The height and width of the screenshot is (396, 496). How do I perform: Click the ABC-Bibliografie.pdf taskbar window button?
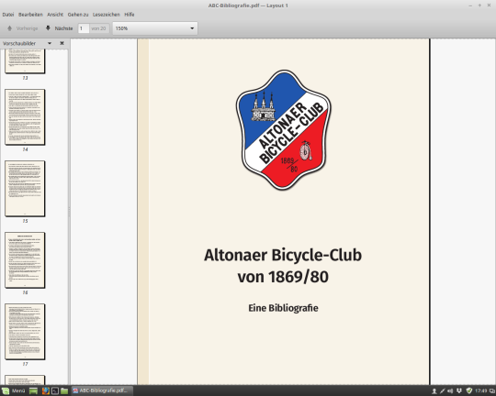point(102,390)
